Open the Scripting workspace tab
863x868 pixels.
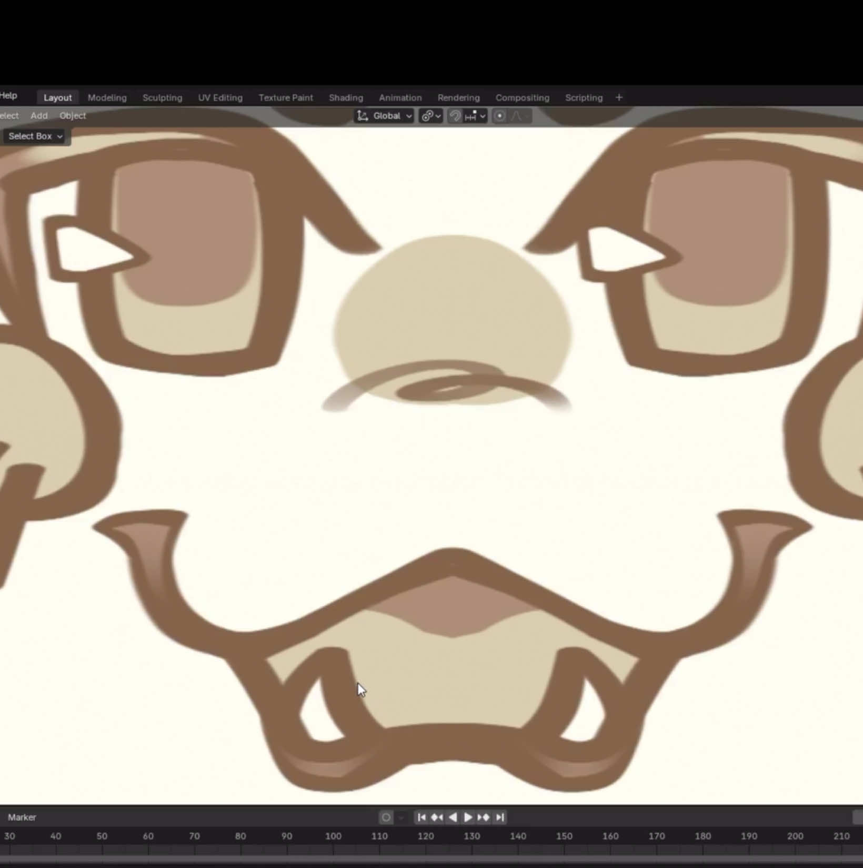pyautogui.click(x=584, y=97)
